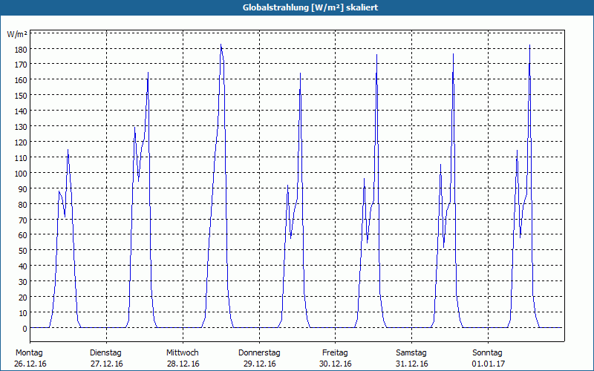Click Sunday's radiation peak near 182
The image size is (594, 371).
(x=529, y=45)
